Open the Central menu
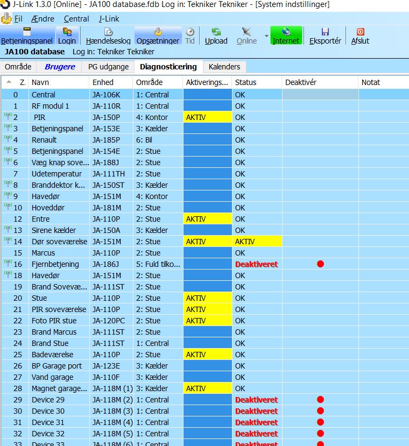 coord(76,19)
